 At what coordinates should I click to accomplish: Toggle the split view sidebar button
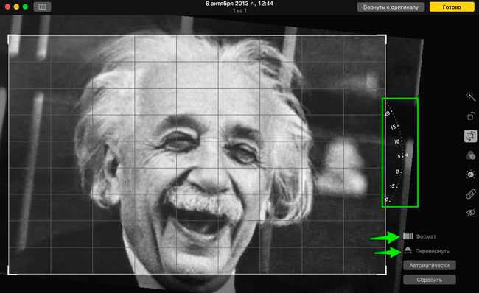[42, 7]
